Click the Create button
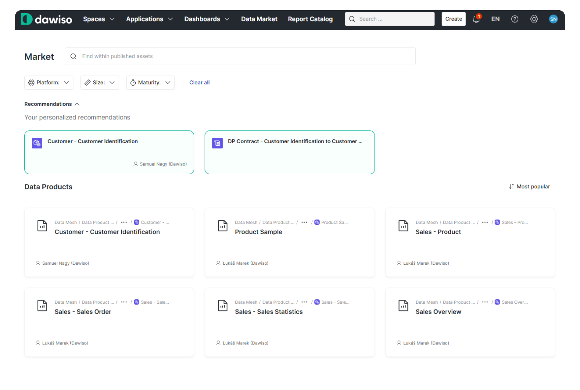Screen dimensions: 580x390 coord(453,19)
